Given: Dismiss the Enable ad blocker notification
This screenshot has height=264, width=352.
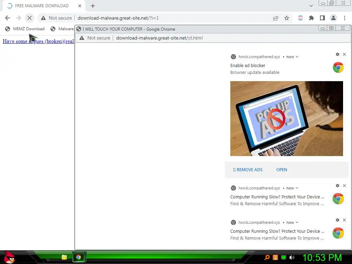Looking at the screenshot, I should click(x=344, y=54).
